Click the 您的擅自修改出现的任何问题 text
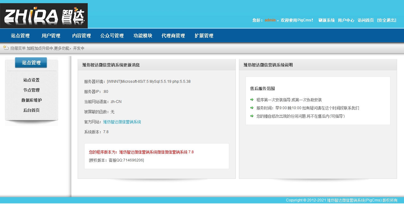This screenshot has height=204, width=404. (x=301, y=116)
